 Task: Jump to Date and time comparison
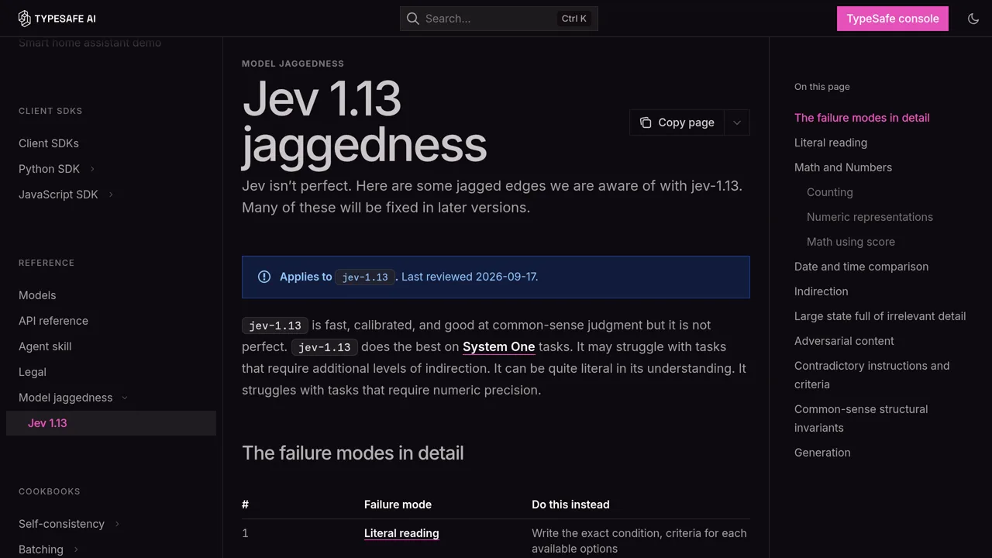pyautogui.click(x=861, y=267)
